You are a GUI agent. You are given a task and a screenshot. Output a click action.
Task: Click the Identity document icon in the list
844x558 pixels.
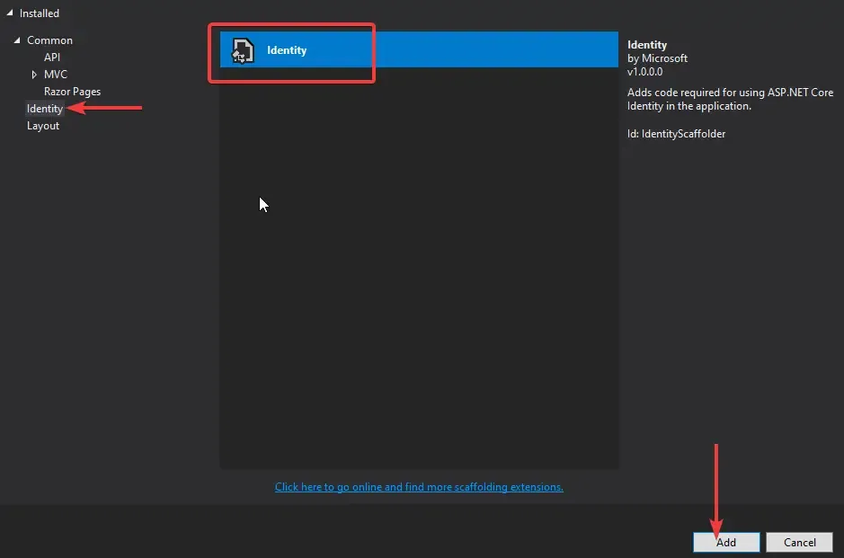[x=243, y=49]
